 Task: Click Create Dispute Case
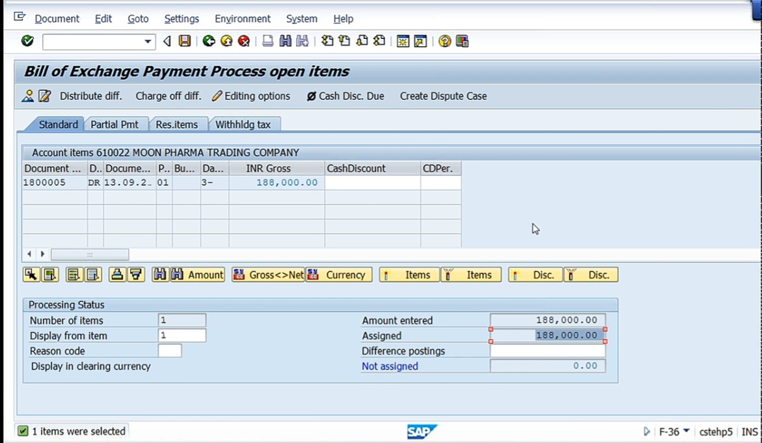[x=443, y=96]
